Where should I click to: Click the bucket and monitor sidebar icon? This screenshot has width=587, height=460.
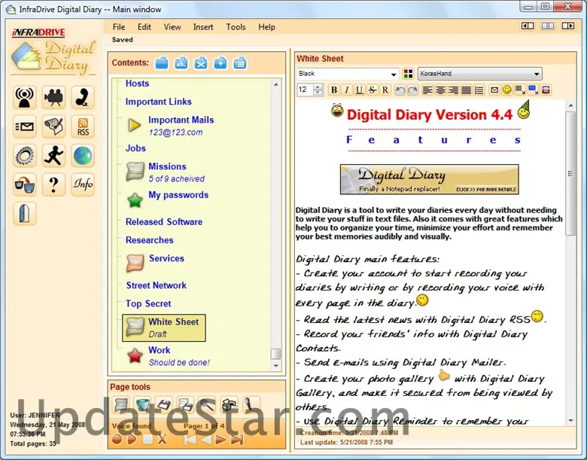(x=25, y=184)
